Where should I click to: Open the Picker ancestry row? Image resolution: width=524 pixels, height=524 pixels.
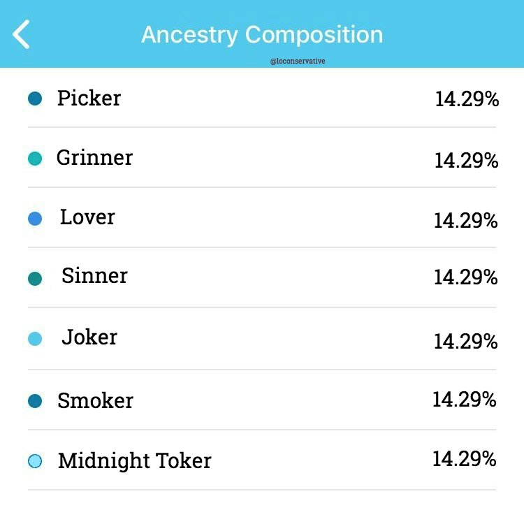click(89, 99)
